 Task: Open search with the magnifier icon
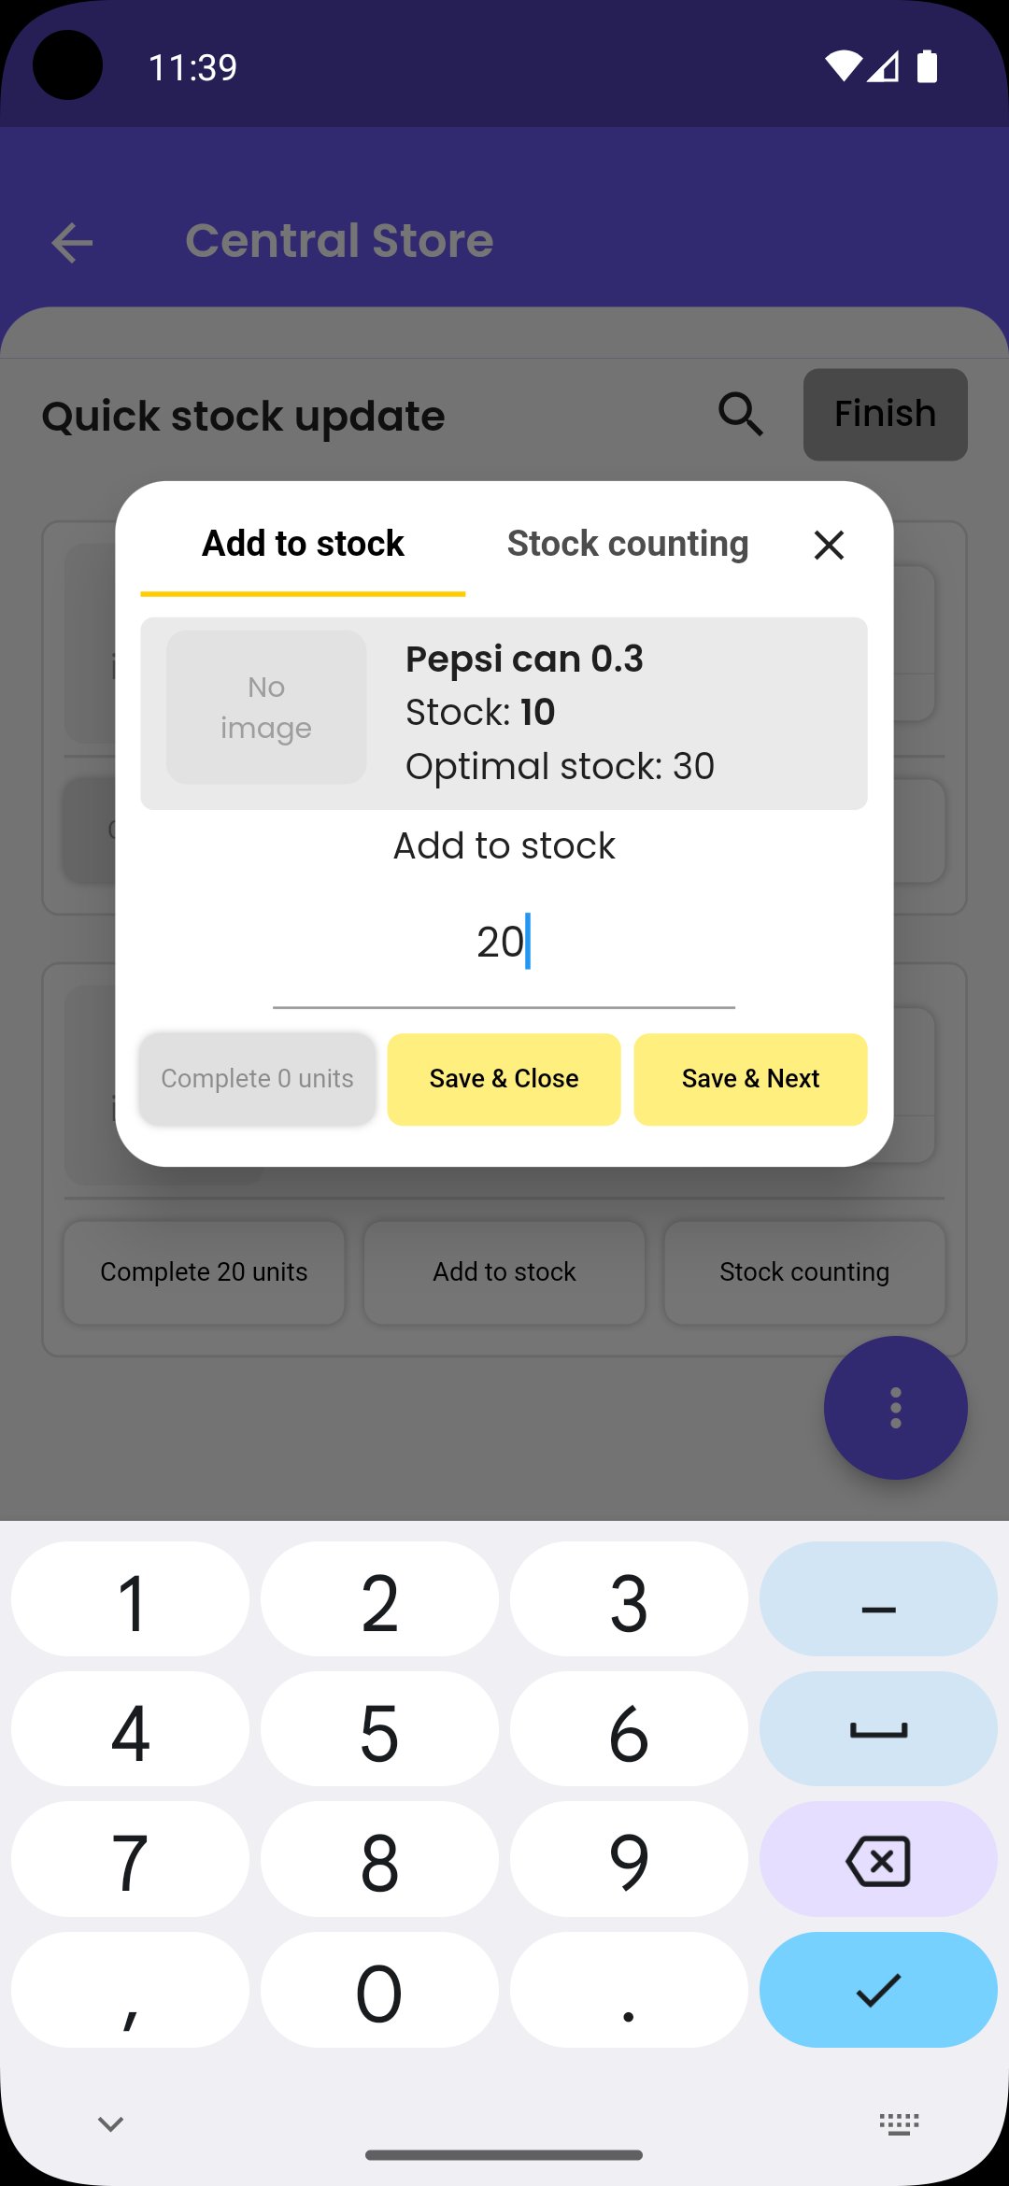(x=740, y=414)
